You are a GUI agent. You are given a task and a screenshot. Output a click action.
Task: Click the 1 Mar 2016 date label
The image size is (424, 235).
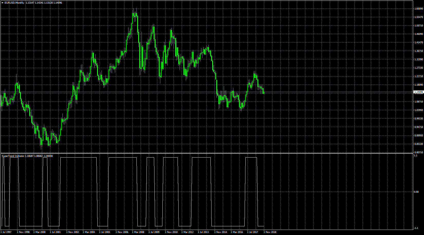coord(237,232)
